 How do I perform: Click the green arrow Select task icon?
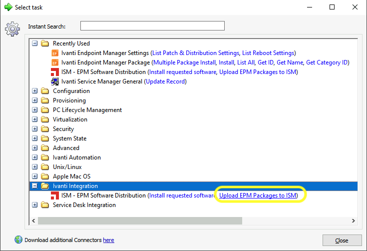[8, 7]
